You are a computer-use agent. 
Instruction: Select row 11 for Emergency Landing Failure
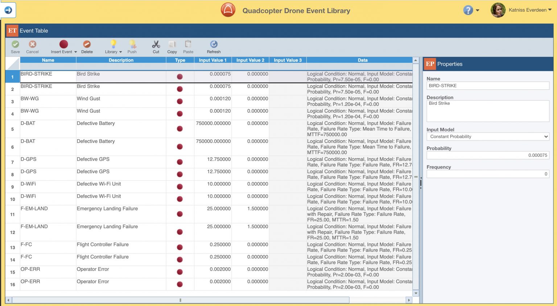pos(12,214)
